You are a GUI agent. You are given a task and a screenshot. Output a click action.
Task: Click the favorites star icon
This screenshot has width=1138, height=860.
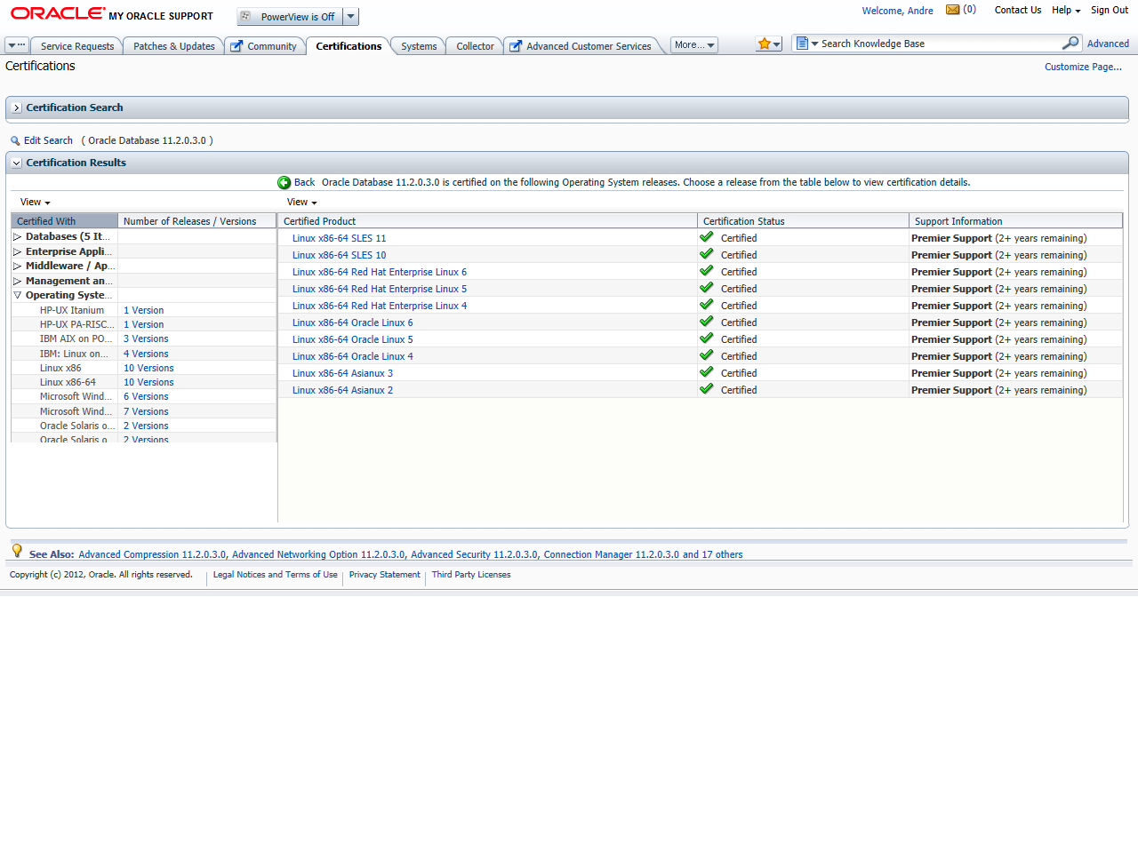(x=764, y=44)
